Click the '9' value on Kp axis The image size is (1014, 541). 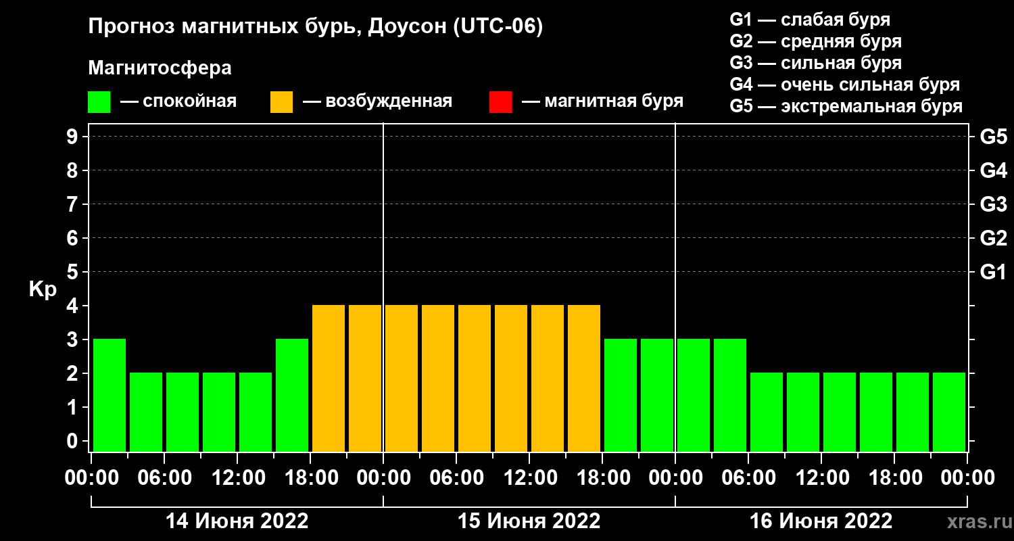click(74, 137)
